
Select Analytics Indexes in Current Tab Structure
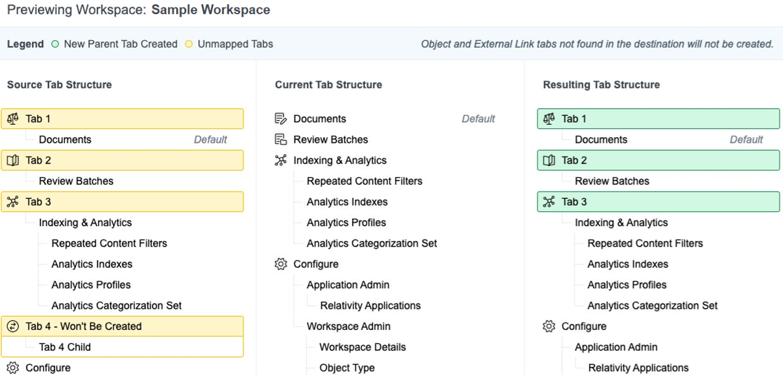pyautogui.click(x=347, y=202)
